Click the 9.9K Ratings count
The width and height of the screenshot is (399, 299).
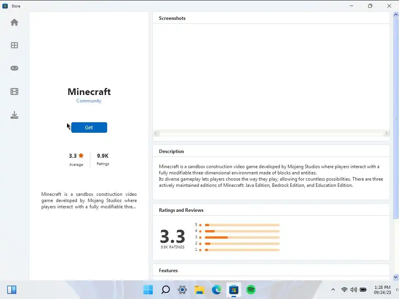[x=103, y=159]
